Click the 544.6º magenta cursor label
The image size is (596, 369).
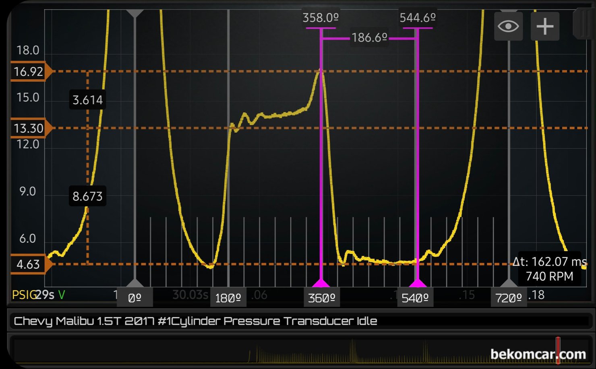point(418,18)
